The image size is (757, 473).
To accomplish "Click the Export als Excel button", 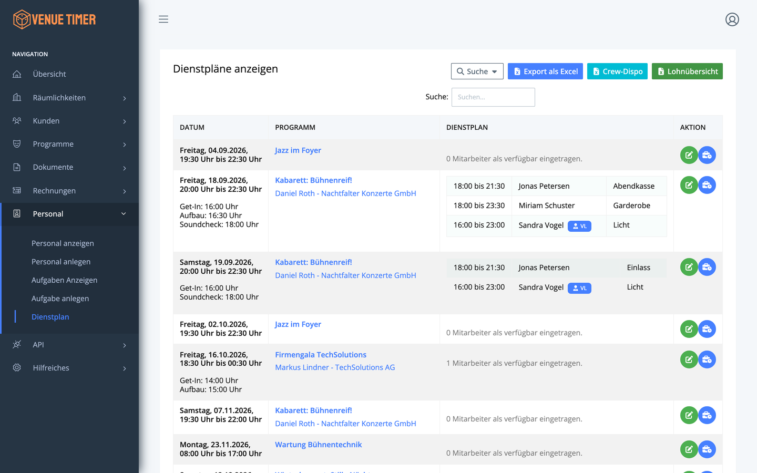I will pos(545,71).
